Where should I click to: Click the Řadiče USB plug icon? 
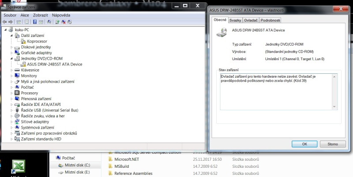click(x=17, y=110)
